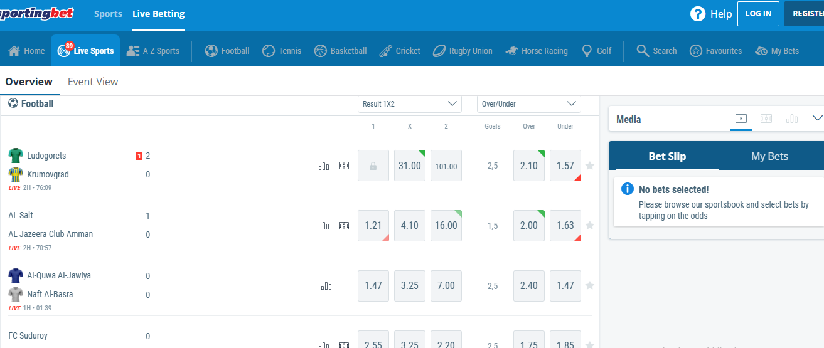This screenshot has width=824, height=348.
Task: Bet Under 1.63 on AL Salt match
Action: 565,226
